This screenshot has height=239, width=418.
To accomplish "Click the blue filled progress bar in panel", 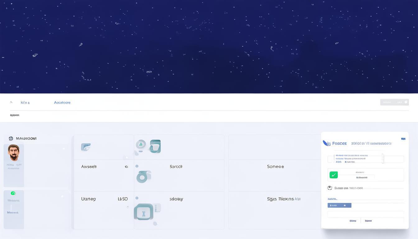I will 339,205.
